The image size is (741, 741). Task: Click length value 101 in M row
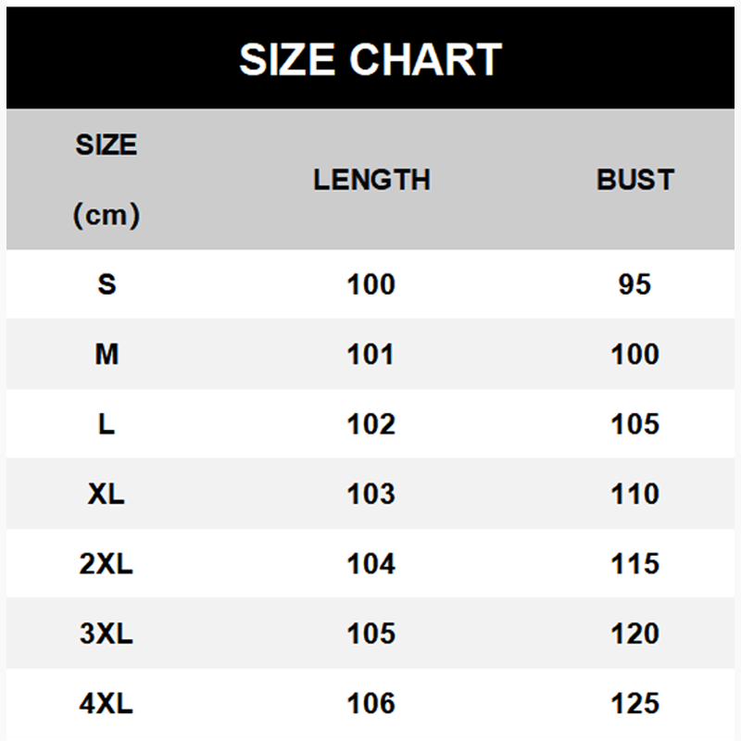371,354
